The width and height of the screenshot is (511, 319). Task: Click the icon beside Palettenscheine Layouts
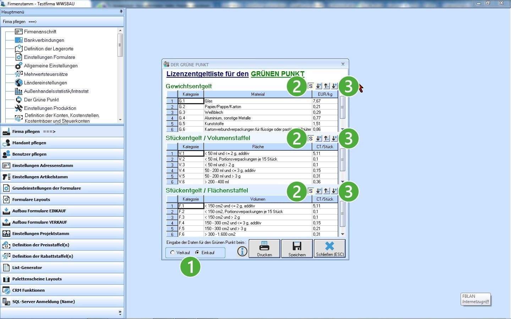6,279
